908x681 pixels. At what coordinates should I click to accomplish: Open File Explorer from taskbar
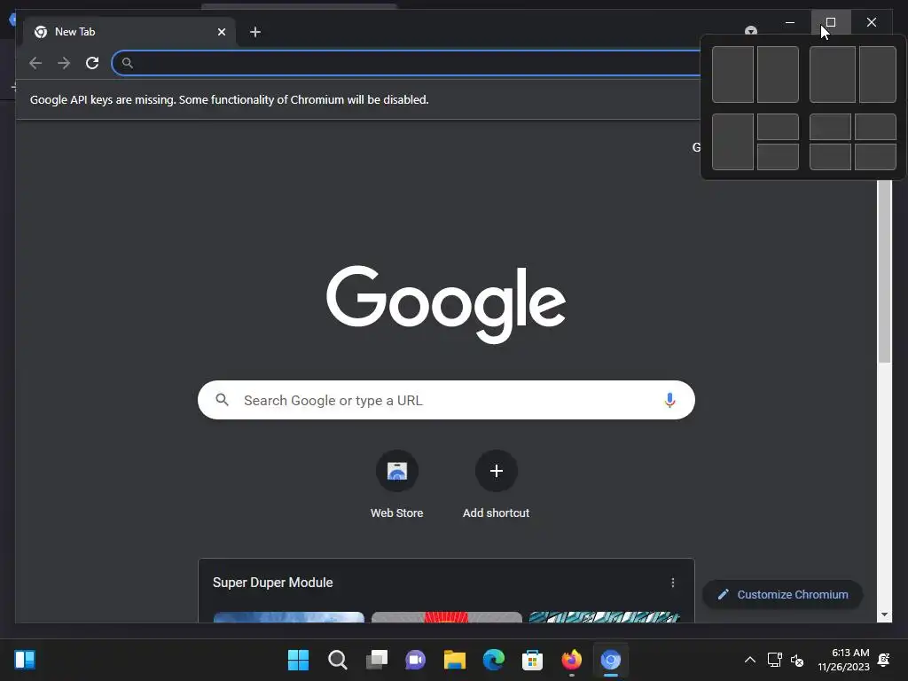[x=455, y=660]
